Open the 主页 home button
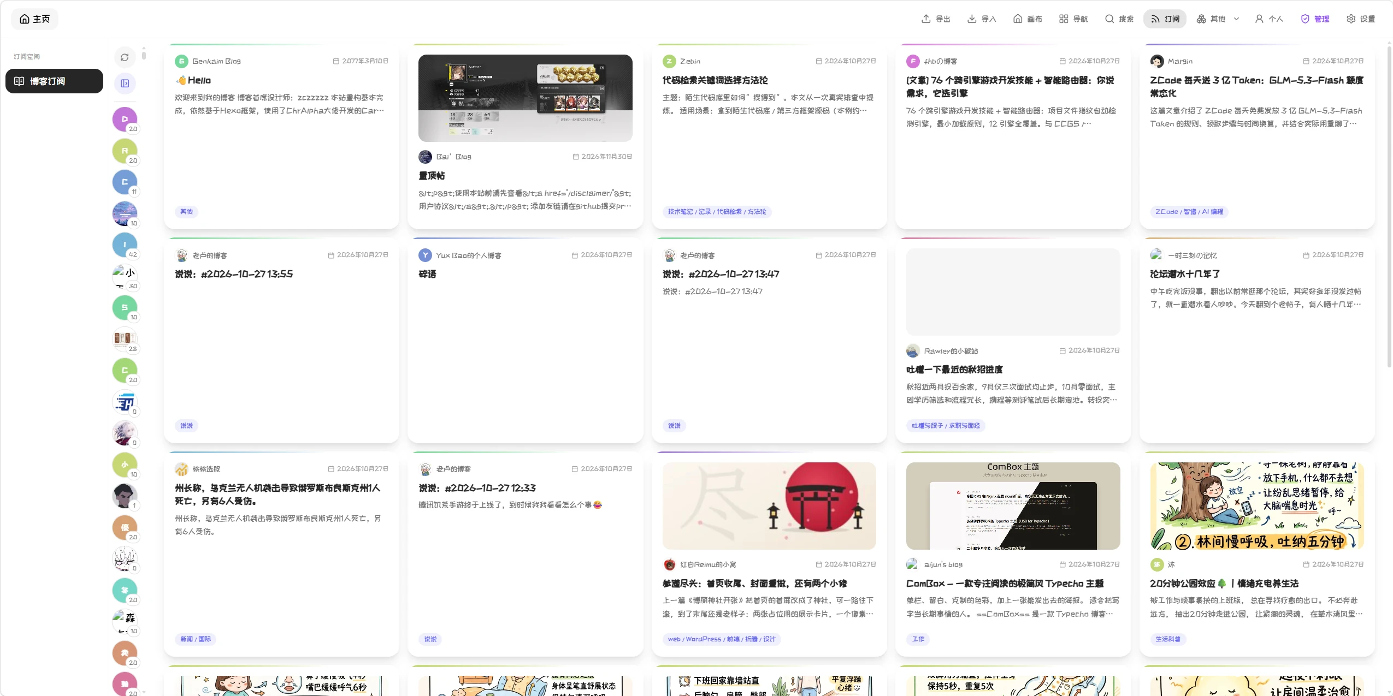Image resolution: width=1393 pixels, height=696 pixels. click(x=34, y=19)
